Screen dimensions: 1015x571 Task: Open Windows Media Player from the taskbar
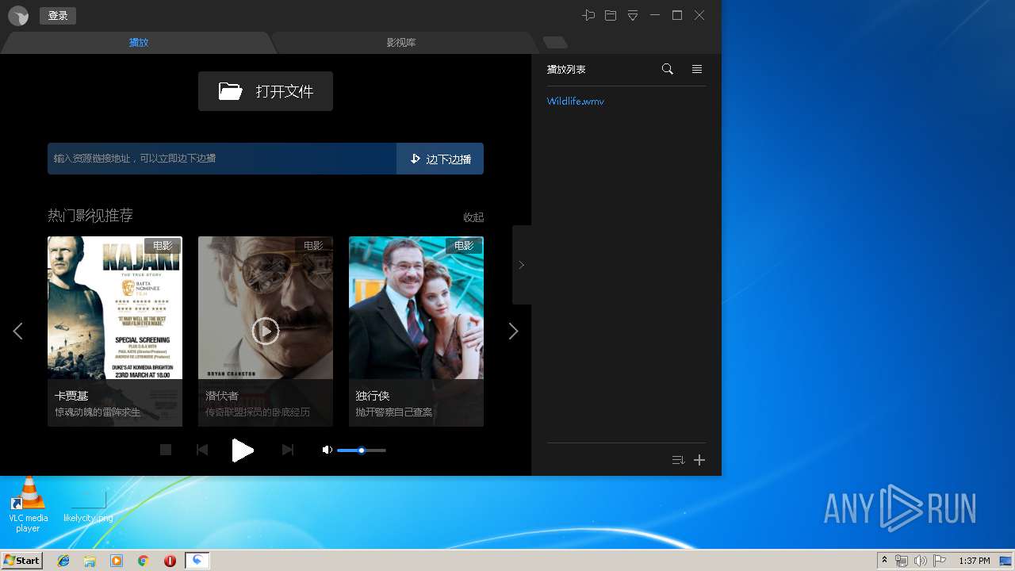pos(117,561)
